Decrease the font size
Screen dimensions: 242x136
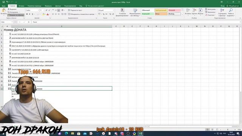click(x=49, y=10)
